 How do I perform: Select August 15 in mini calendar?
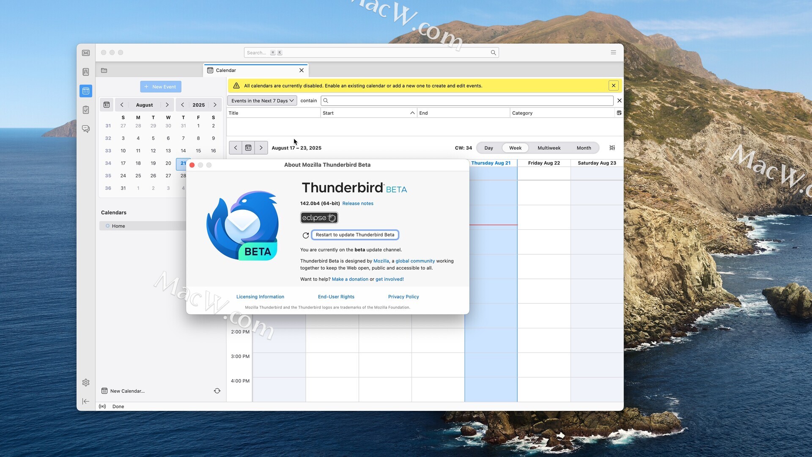coord(198,151)
